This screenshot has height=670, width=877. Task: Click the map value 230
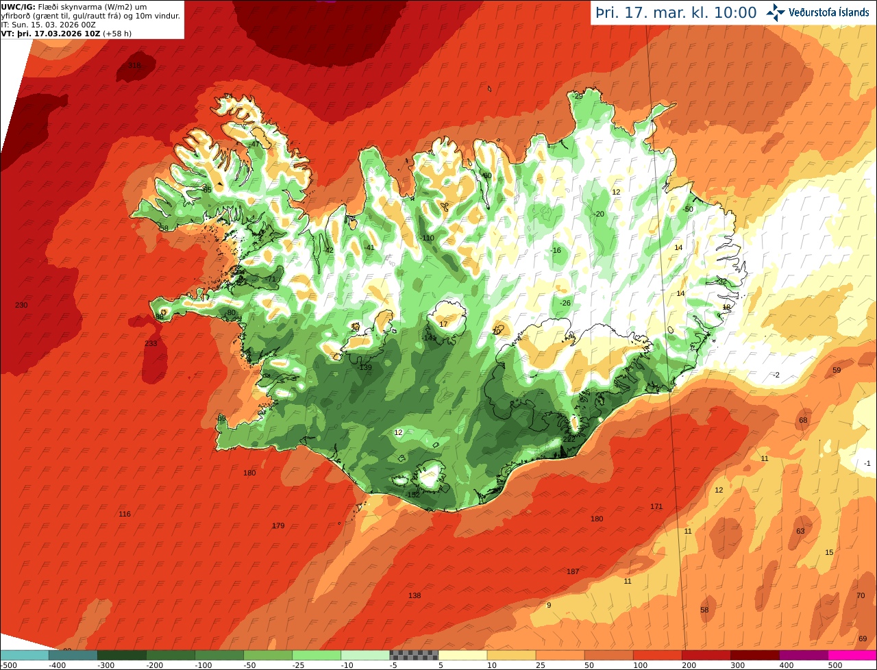(x=21, y=305)
